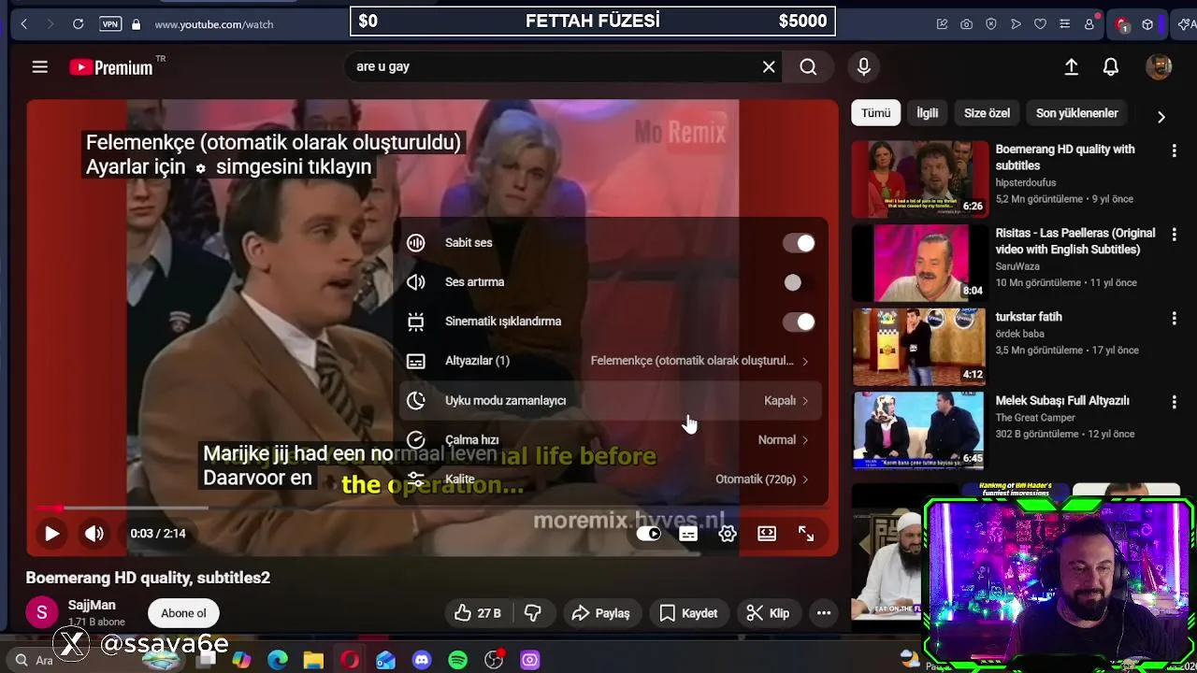Open Discord from the taskbar
Viewport: 1197px width, 673px height.
pos(422,660)
